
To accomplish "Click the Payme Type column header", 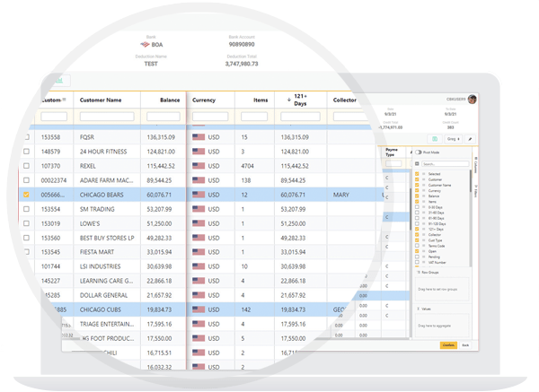I will coord(392,152).
